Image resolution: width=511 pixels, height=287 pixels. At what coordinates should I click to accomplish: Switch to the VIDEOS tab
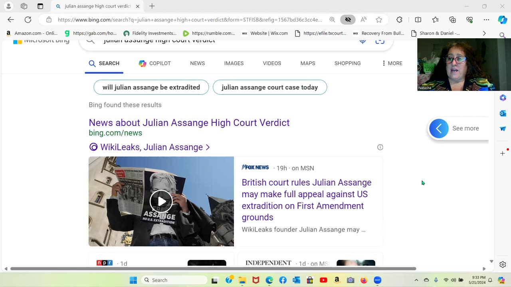click(x=272, y=63)
